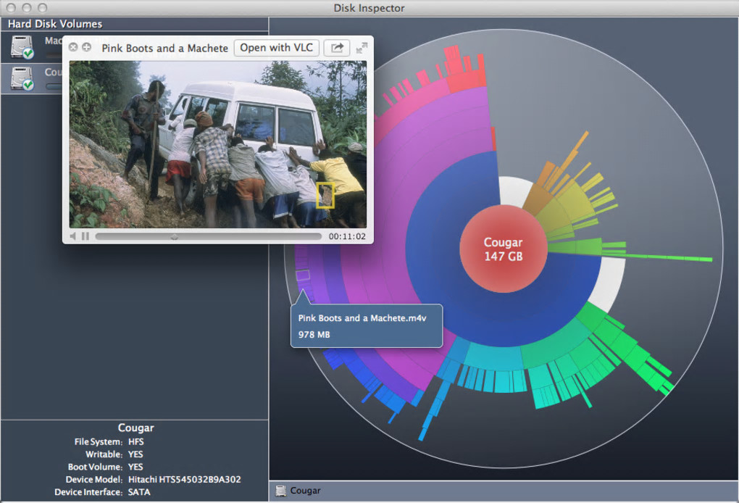
Task: Click the Hitachi HTS545032B9A302 device model
Action: pos(184,479)
